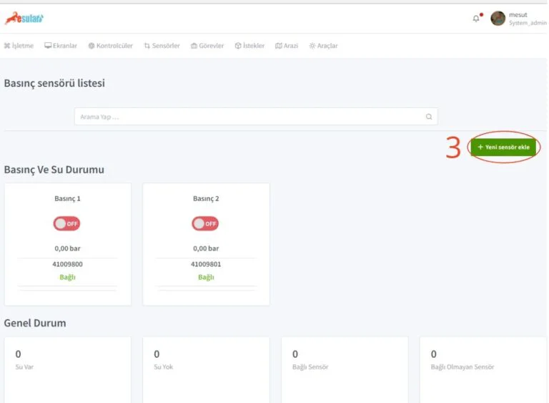Open the Kontrolcüler menu
Screen dimensions: 549x403
pyautogui.click(x=112, y=46)
